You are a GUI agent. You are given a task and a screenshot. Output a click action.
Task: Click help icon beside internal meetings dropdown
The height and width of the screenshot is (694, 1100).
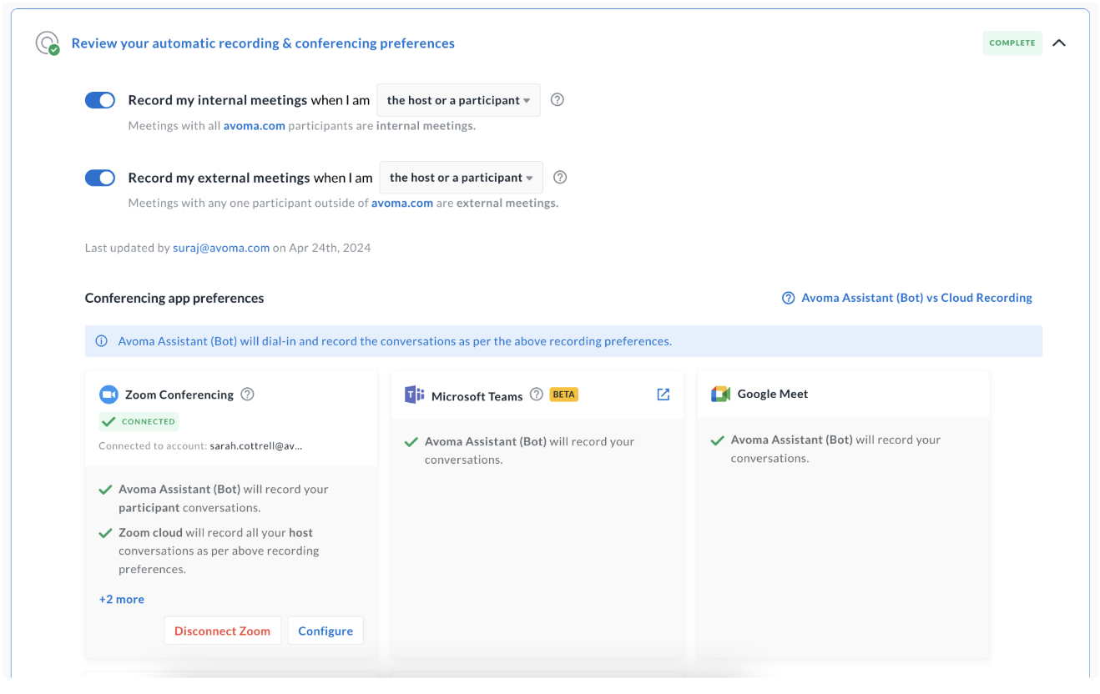[558, 99]
